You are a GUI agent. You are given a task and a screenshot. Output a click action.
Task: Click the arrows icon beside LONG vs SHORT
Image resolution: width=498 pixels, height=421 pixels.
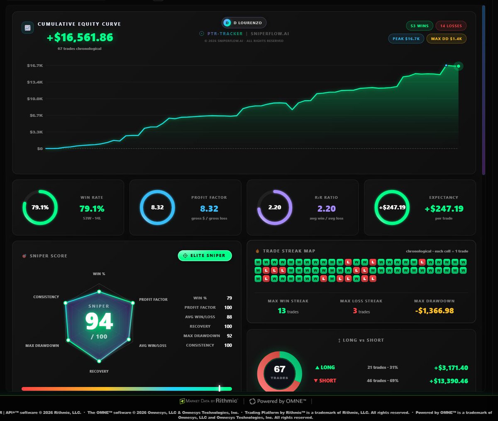339,340
